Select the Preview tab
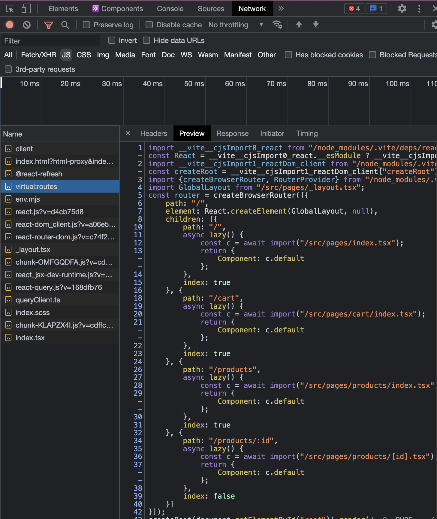Screen dimensions: 437x519 (x=192, y=133)
